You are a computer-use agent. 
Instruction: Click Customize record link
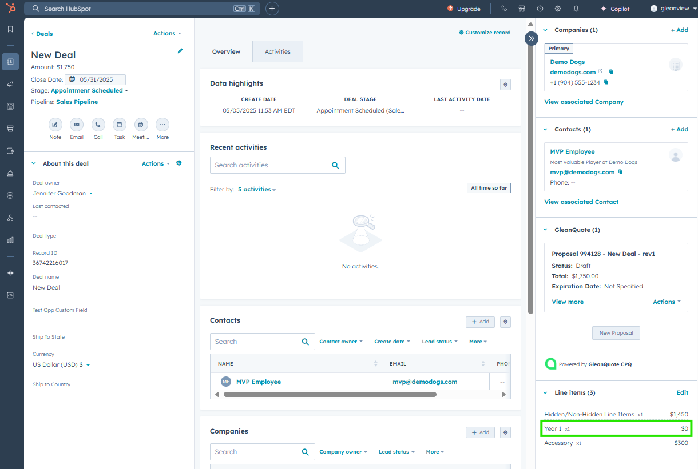485,33
